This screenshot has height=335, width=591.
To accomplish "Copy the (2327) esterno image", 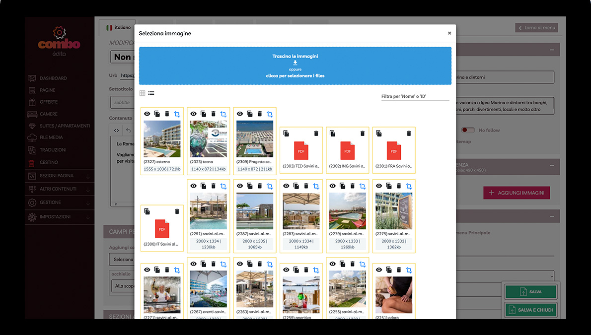I will (x=157, y=114).
